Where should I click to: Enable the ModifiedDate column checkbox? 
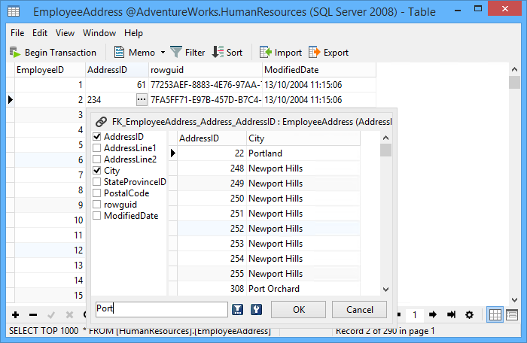[x=97, y=216]
